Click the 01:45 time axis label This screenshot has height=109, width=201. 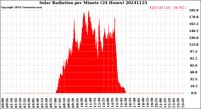pyautogui.click(x=16, y=103)
